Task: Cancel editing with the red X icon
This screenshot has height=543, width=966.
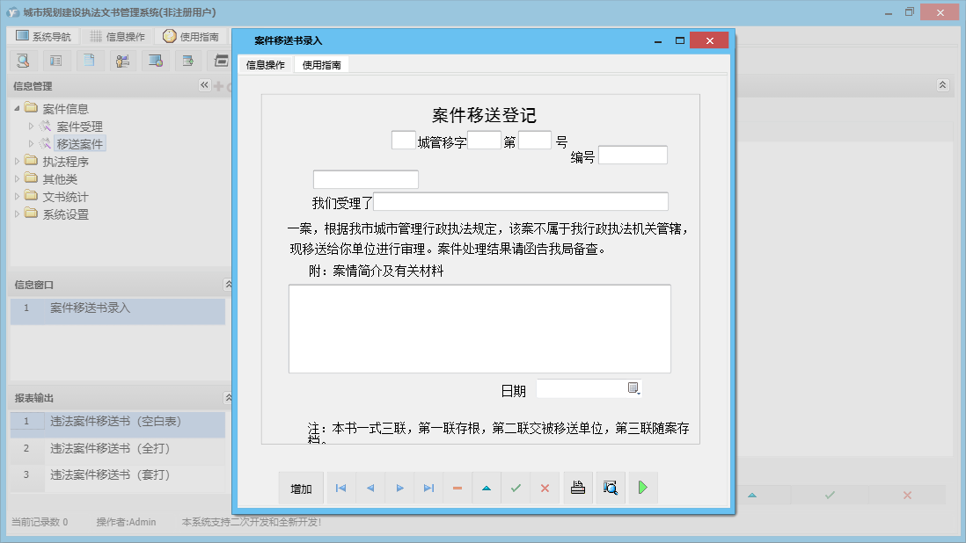Action: pos(545,488)
